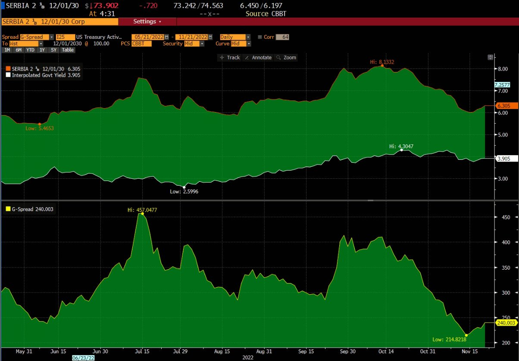519x361 pixels.
Task: Click the Hi: 8.1332 marker label
Action: (x=381, y=62)
